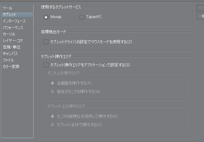Select 全画面を操作する radio option
The image size is (204, 142).
click(x=52, y=84)
